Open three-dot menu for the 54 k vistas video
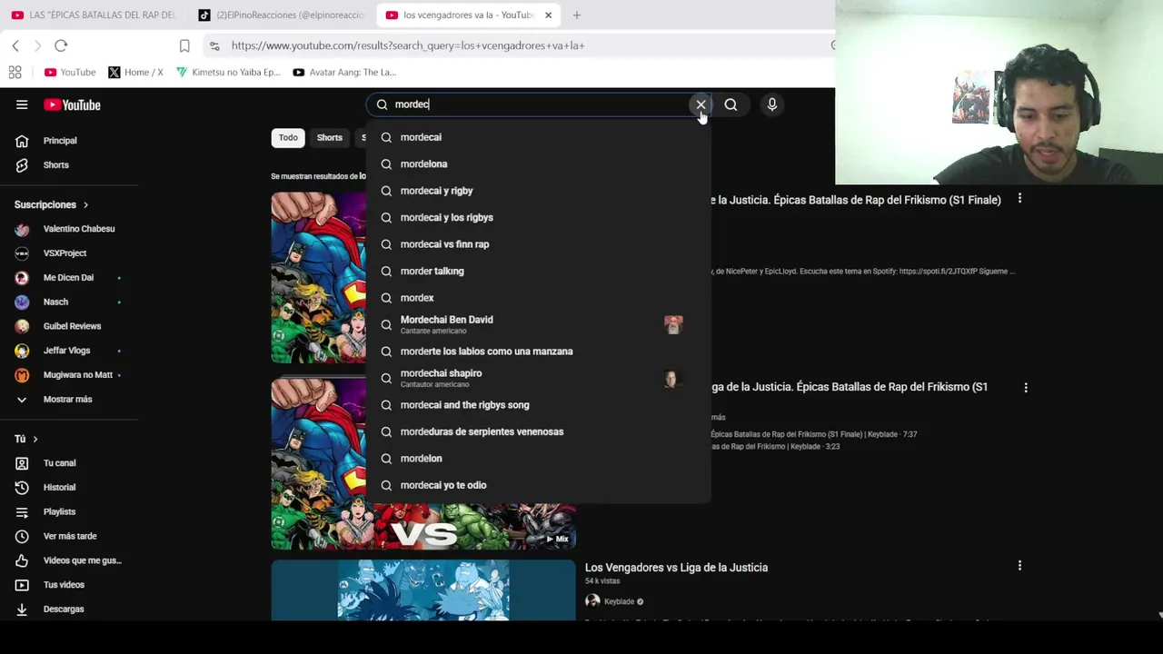Image resolution: width=1163 pixels, height=654 pixels. [1019, 565]
